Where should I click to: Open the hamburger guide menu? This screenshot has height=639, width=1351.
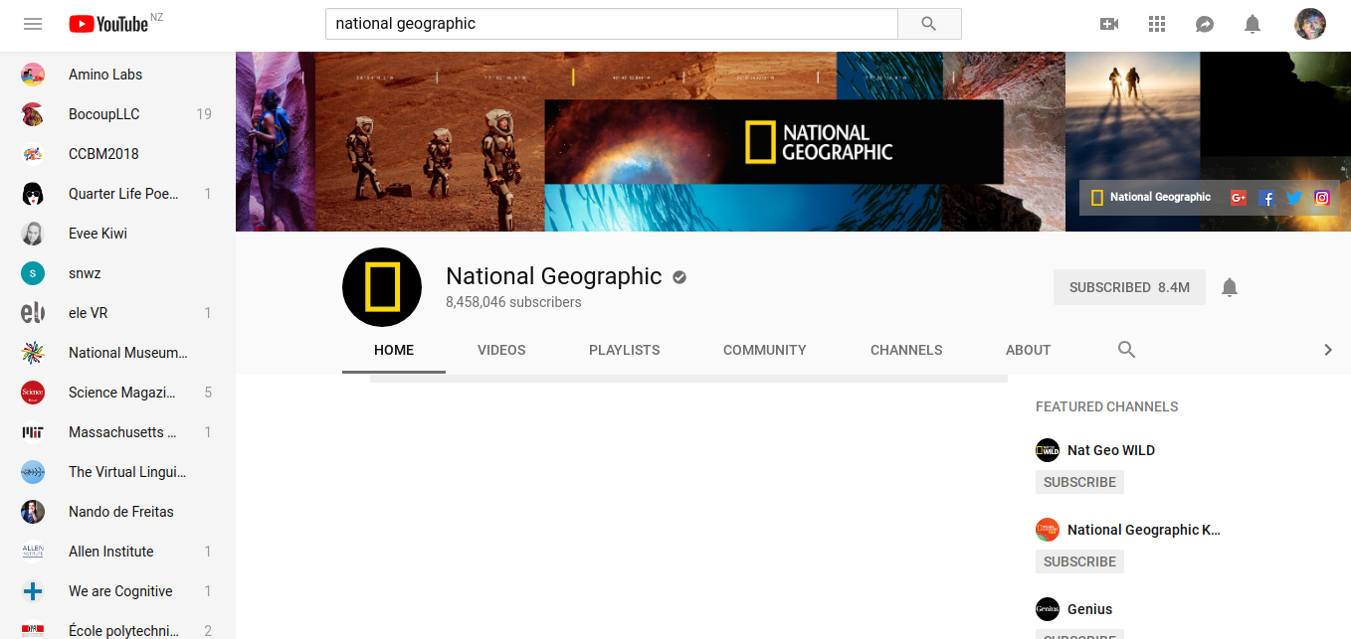pyautogui.click(x=33, y=24)
